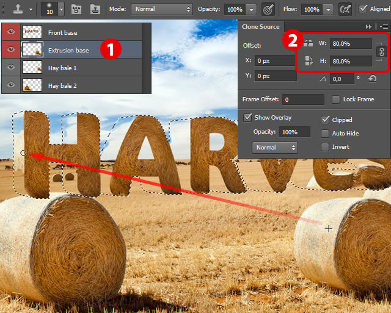Hide the Hay bale 1 layer

click(x=11, y=67)
